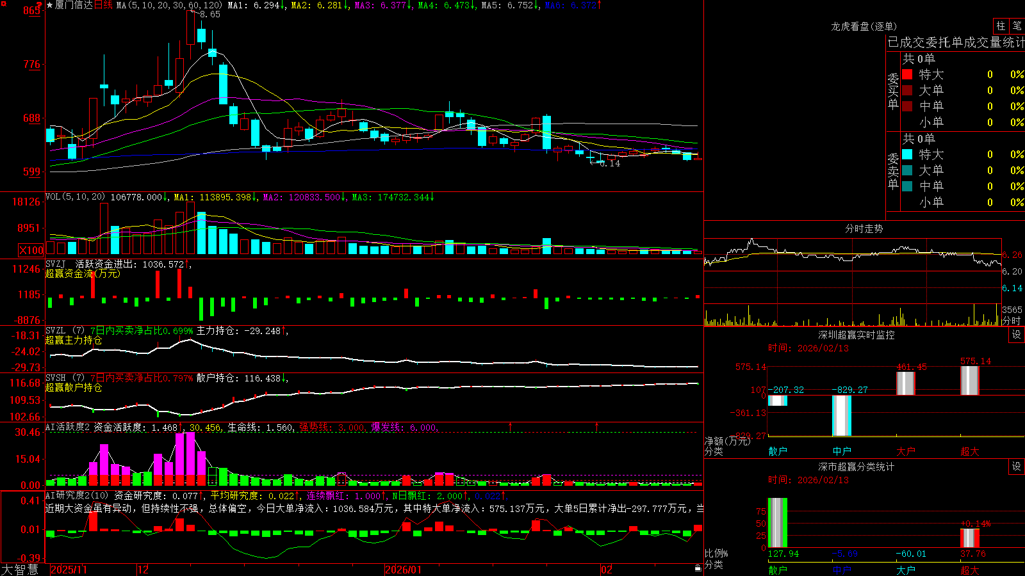Click the 强势线: 3.000 label
Viewport: 1025px width, 576px height.
click(332, 427)
